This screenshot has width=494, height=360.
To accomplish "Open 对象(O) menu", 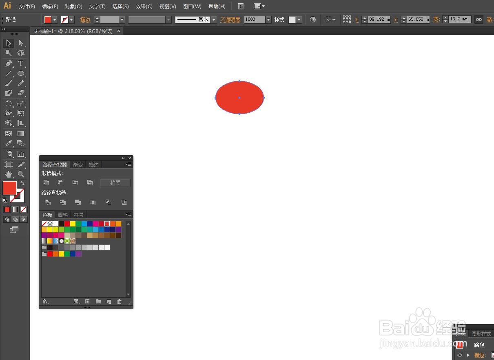I will coord(73,7).
